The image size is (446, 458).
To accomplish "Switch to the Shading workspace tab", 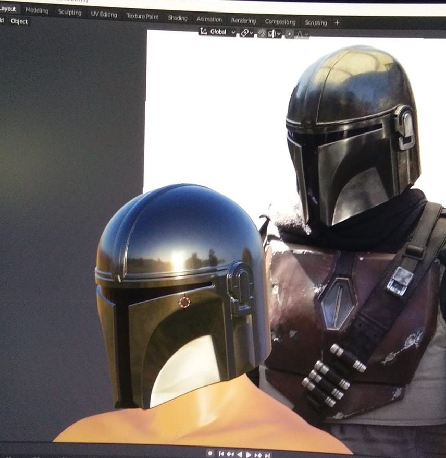I will point(178,18).
